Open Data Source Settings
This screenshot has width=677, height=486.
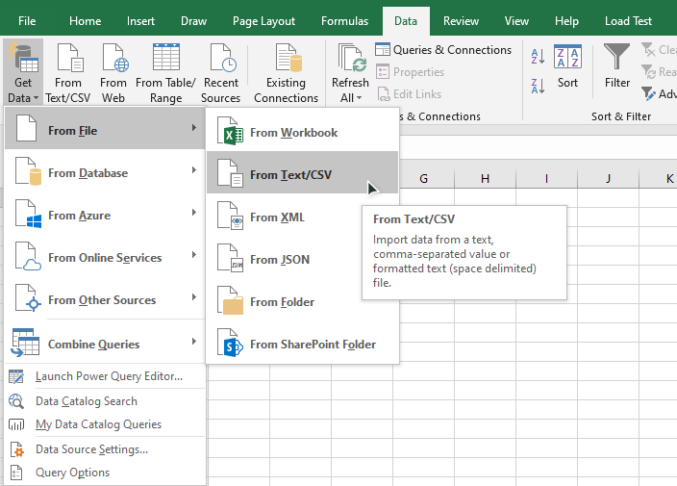(105, 449)
